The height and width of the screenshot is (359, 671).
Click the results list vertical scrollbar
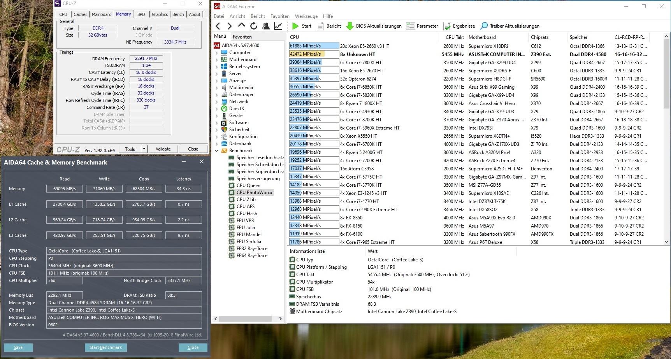click(x=666, y=74)
